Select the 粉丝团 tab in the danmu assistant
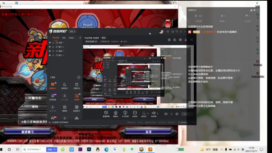 [248, 21]
